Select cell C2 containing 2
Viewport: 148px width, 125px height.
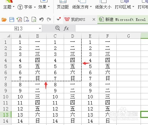coord(55,48)
